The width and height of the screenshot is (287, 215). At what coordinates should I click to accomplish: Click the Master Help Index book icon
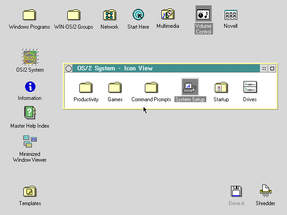30,112
